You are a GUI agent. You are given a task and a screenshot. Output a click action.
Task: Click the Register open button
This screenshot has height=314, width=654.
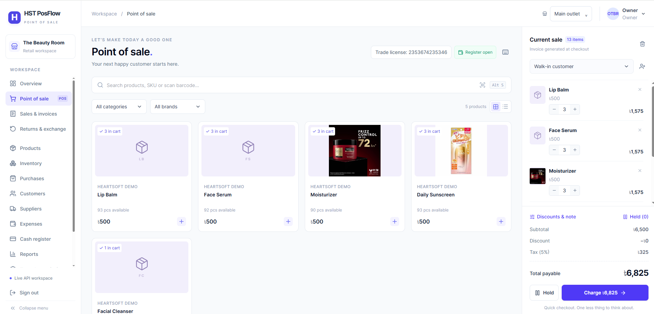(475, 52)
